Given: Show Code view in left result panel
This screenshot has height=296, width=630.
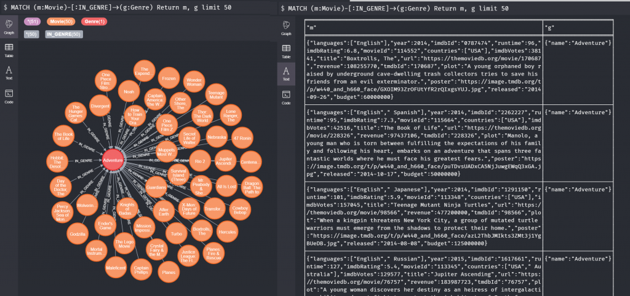Looking at the screenshot, I should point(9,96).
